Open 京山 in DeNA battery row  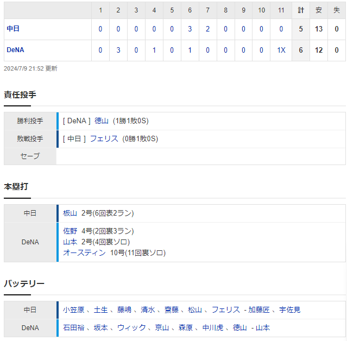click(x=162, y=328)
